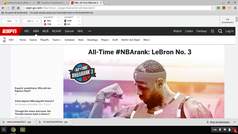Screen dimensions: 238x134
Task: Reload the ESPN page
Action: point(13,8)
